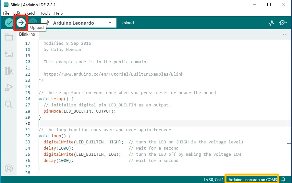Start debugging with the play-bug icon
The image size is (292, 183).
pyautogui.click(x=33, y=23)
